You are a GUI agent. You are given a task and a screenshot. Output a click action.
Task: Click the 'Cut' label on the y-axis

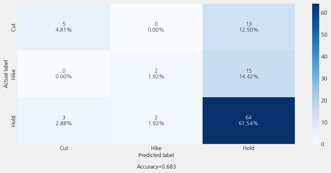[x=13, y=27]
